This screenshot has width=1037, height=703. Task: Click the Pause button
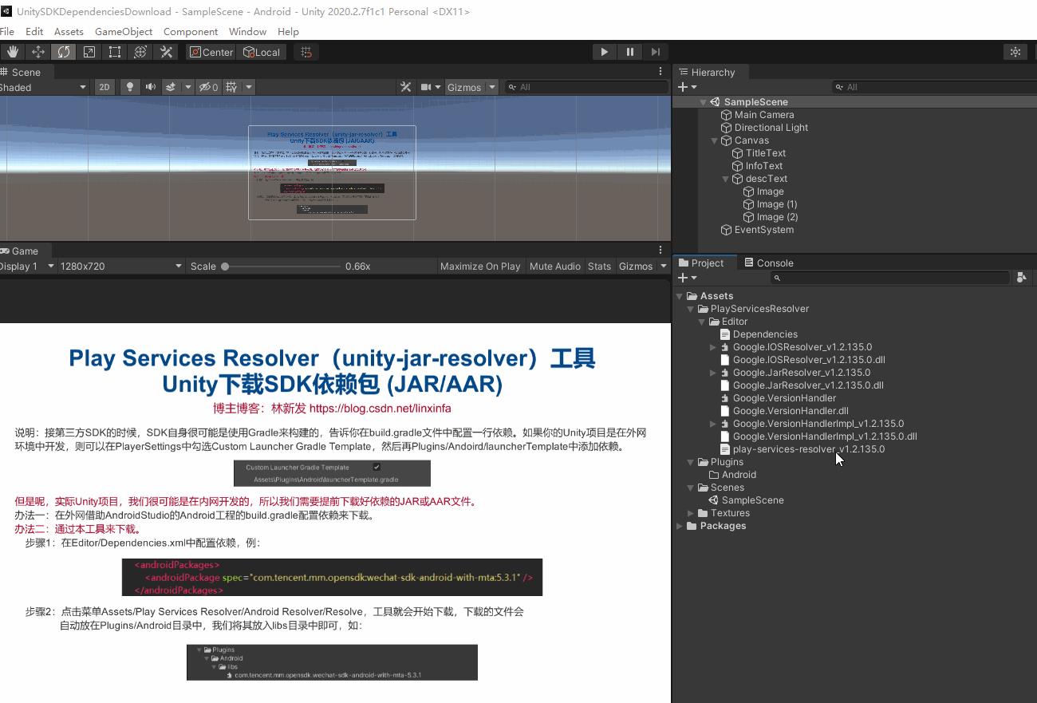630,52
